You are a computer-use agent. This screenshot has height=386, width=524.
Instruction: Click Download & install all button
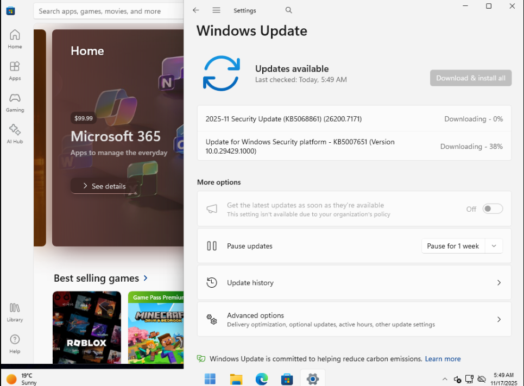(x=471, y=78)
